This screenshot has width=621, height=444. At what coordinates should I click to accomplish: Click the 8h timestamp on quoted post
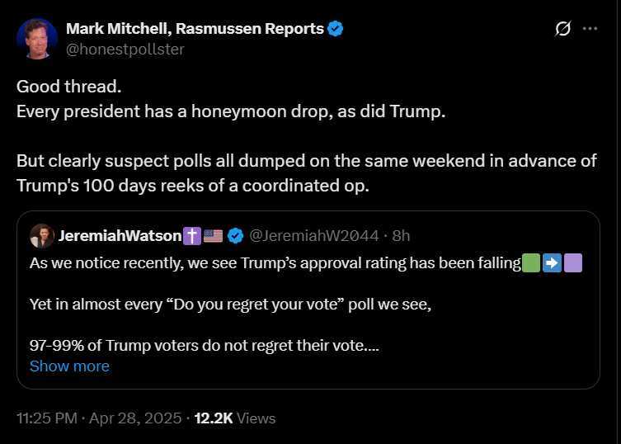tap(401, 236)
